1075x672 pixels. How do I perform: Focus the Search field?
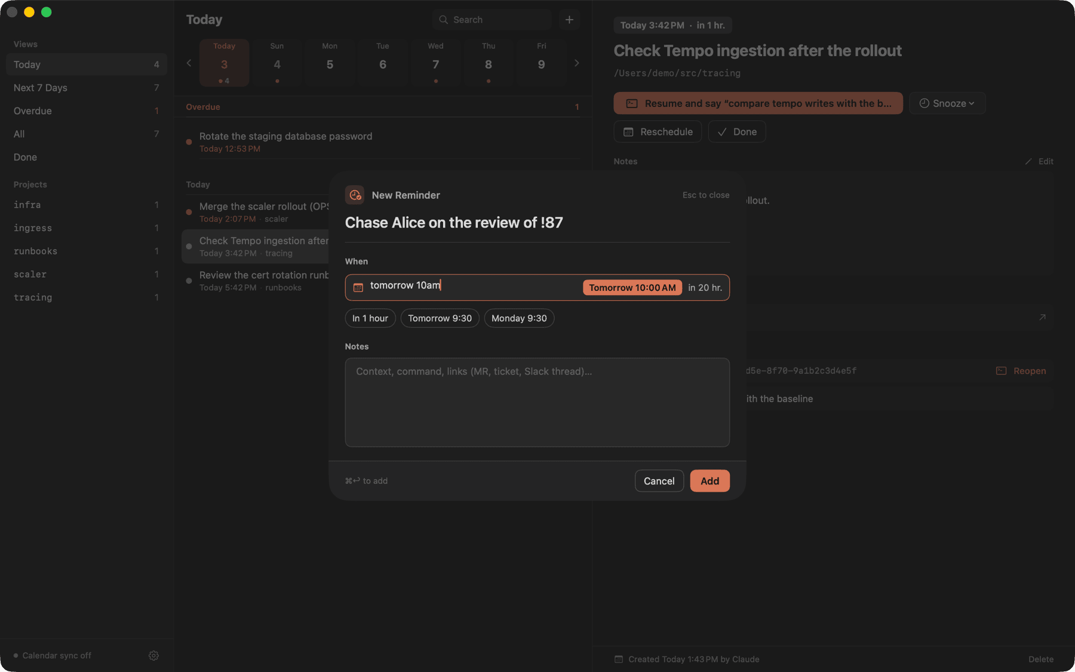pyautogui.click(x=492, y=20)
